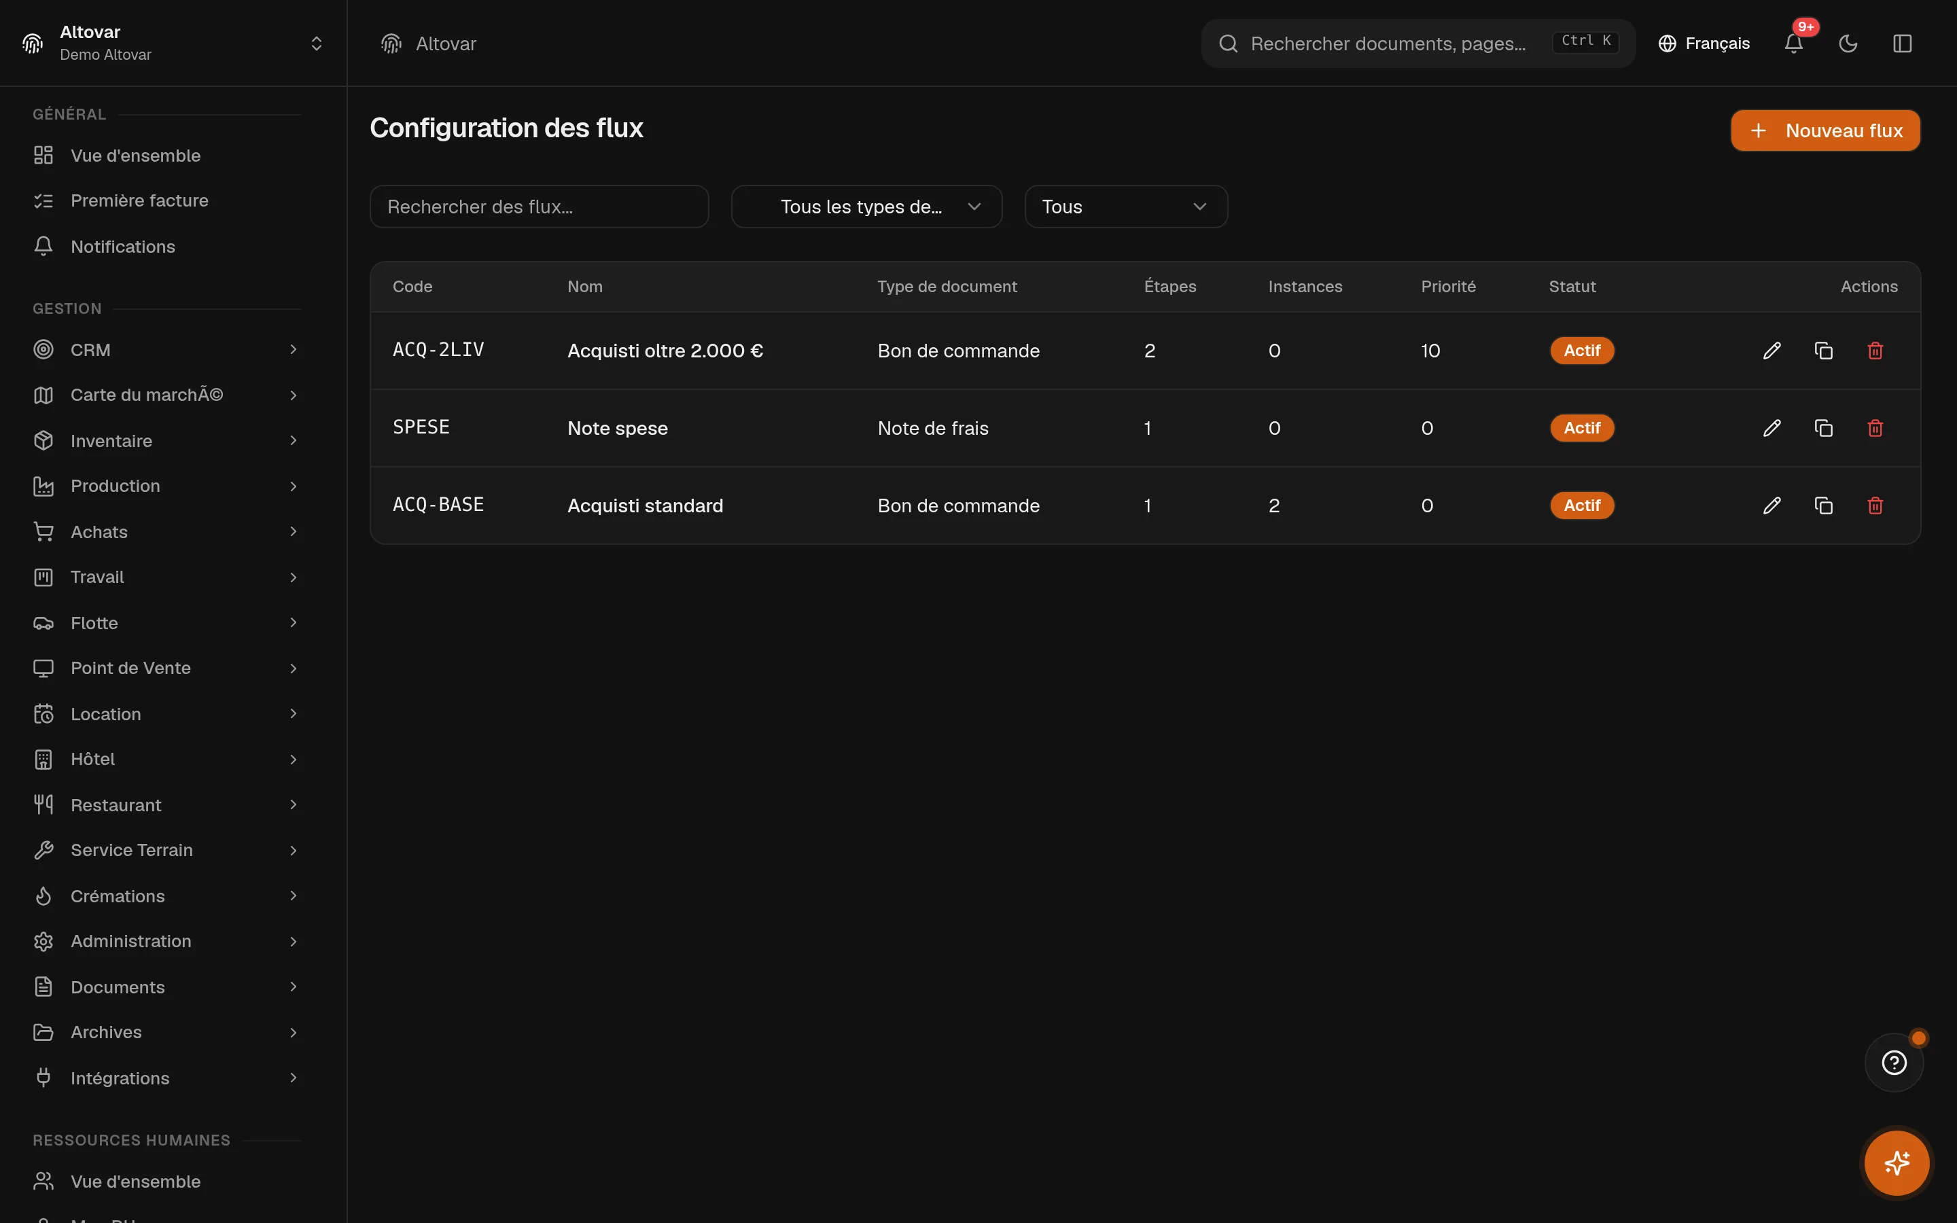Screen dimensions: 1957x1223
Task: Edit the SPESE flow with pencil icon
Action: 1771,428
